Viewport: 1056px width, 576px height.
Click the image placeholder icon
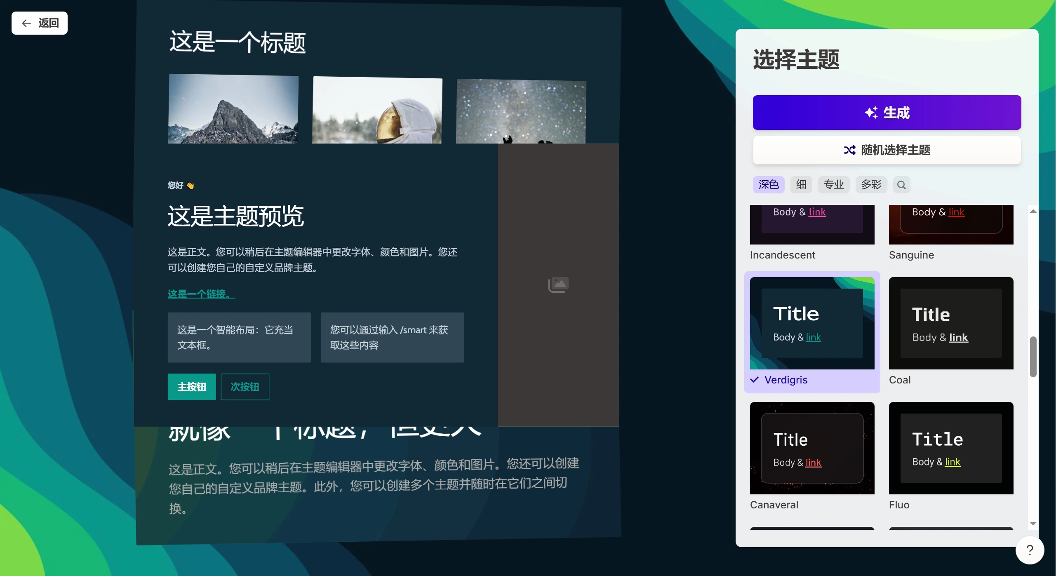(x=558, y=284)
